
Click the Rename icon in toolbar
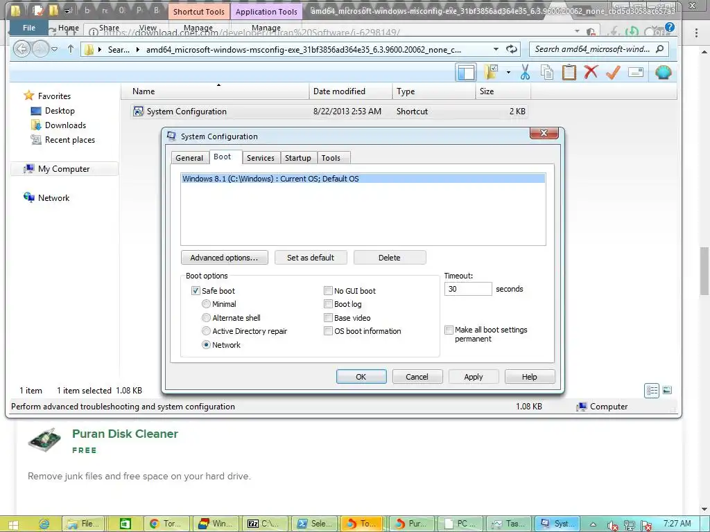[636, 72]
